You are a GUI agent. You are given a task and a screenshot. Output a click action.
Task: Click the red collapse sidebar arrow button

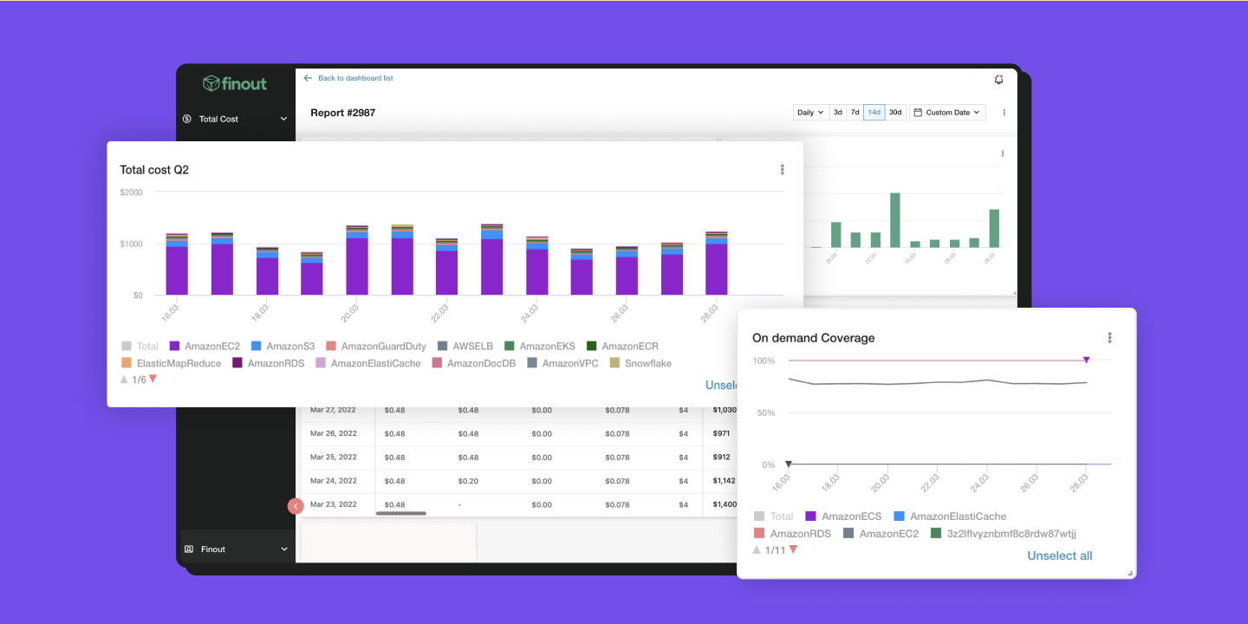[296, 506]
